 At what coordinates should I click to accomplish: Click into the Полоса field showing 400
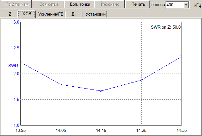tap(174, 5)
